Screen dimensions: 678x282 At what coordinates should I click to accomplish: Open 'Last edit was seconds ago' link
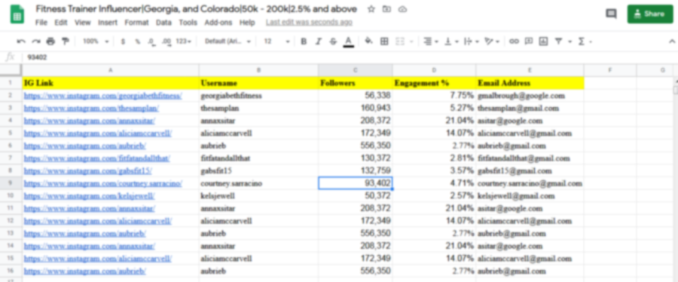click(309, 23)
